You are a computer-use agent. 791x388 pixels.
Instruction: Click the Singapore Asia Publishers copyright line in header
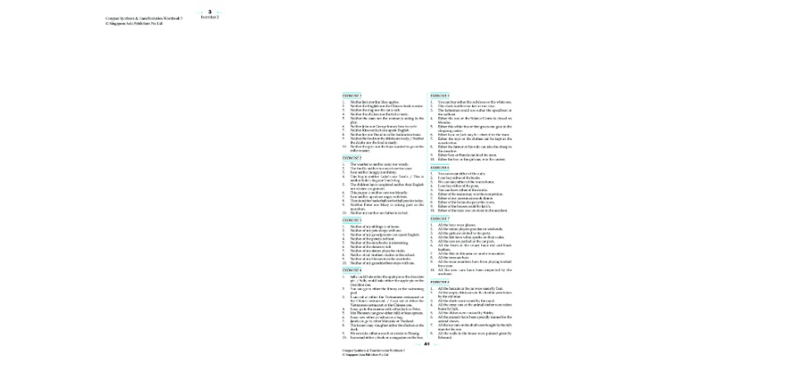[x=133, y=23]
